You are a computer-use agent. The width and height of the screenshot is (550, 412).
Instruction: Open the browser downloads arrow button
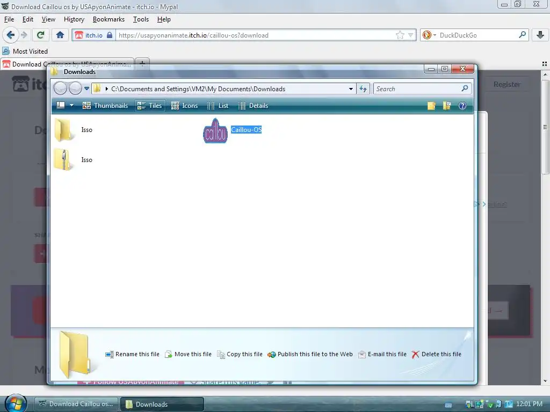(x=540, y=35)
